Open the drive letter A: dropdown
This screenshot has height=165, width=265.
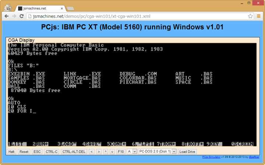[x=132, y=151]
